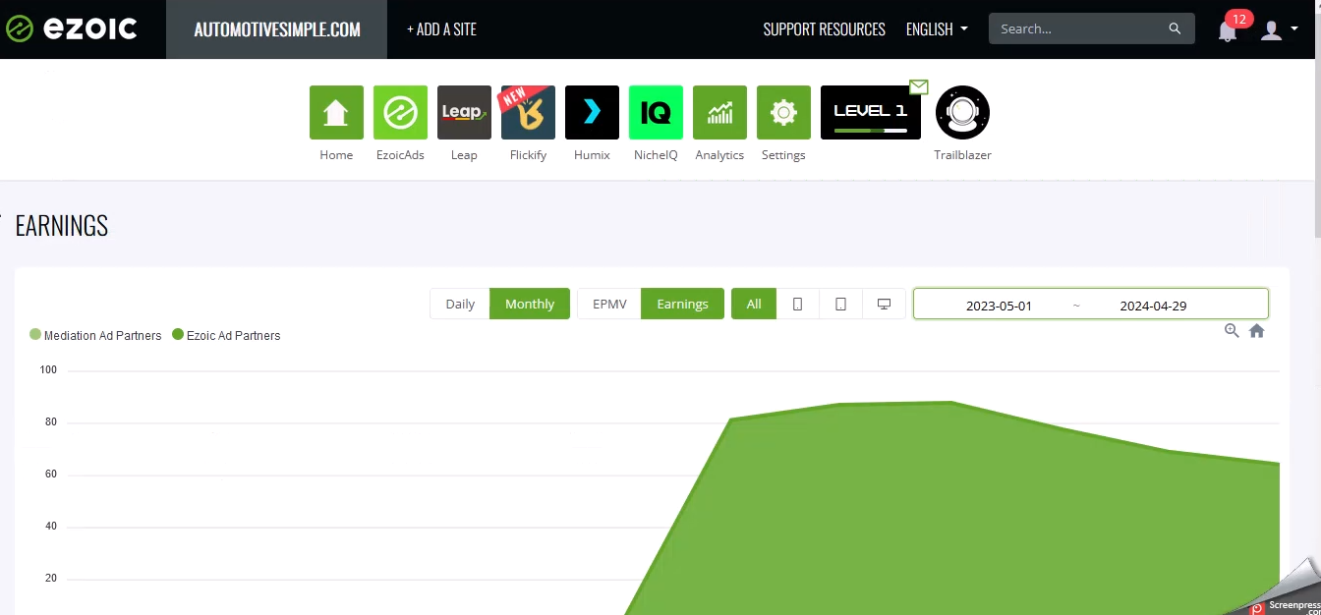Set the end date 2024-04-29
Image resolution: width=1321 pixels, height=615 pixels.
click(x=1153, y=306)
